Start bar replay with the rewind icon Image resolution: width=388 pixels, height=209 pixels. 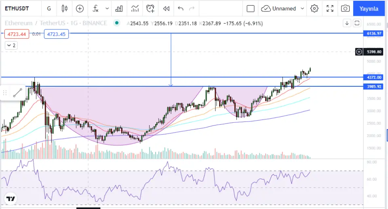(166, 8)
